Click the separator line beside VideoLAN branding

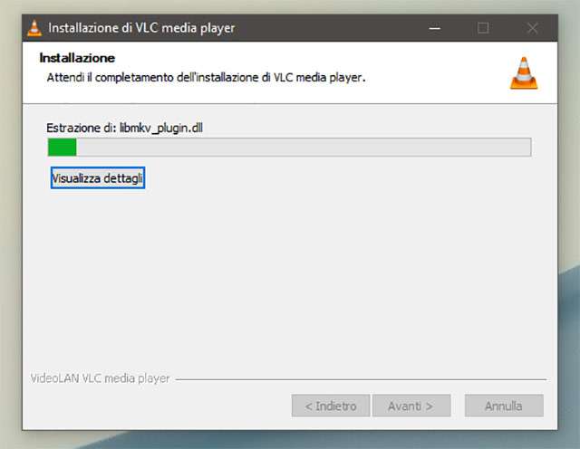[x=361, y=379]
